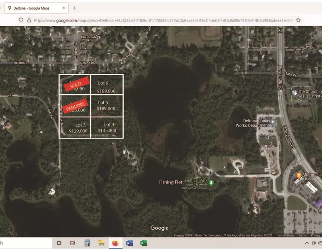Click the URL address bar
322x249 pixels.
coord(162,20)
